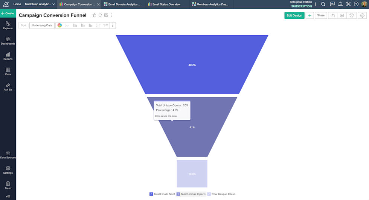Viewport: 369px width, 200px height.
Task: Open notifications bell
Action: pos(340,4)
